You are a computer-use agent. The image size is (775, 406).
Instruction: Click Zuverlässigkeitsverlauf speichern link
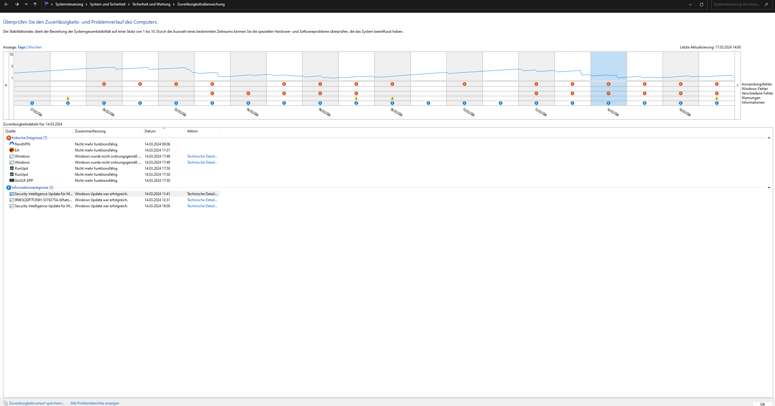[36, 403]
